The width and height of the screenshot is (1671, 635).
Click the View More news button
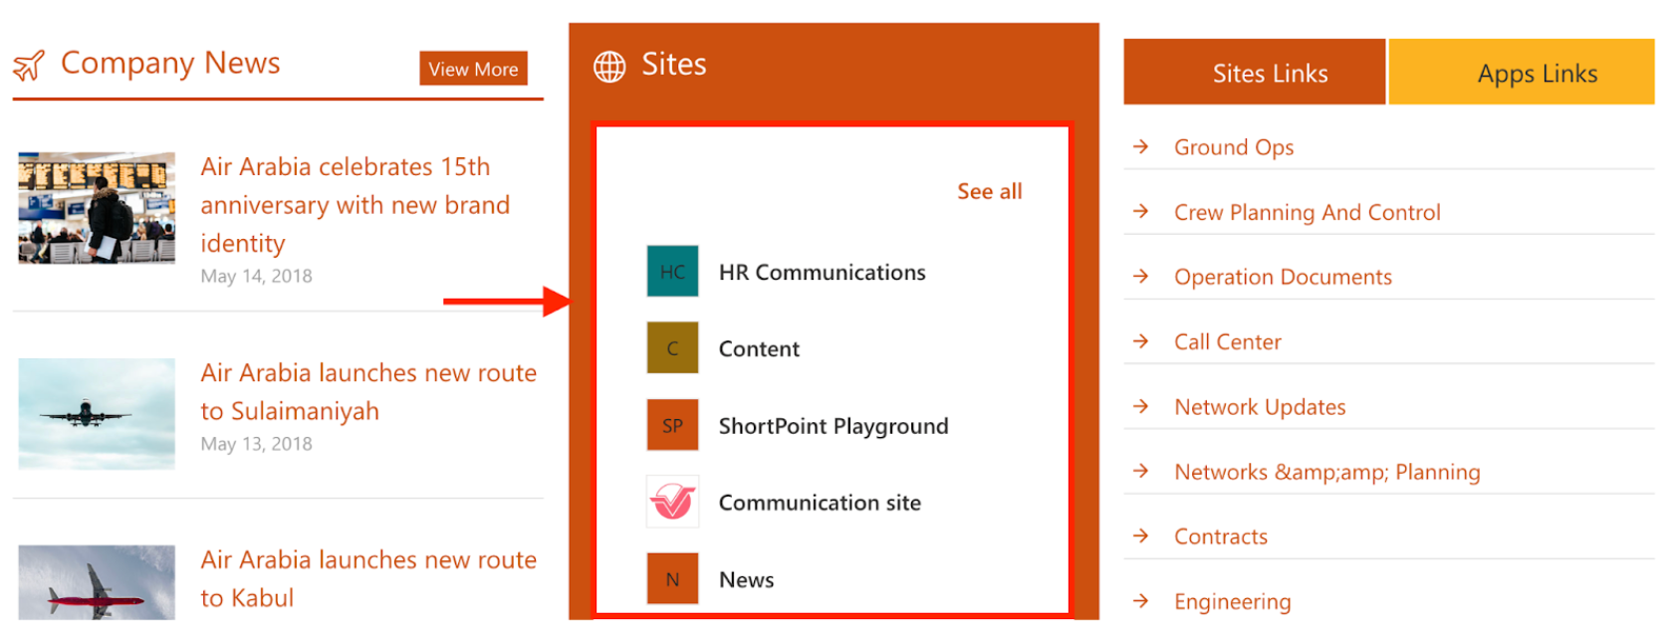[x=473, y=69]
